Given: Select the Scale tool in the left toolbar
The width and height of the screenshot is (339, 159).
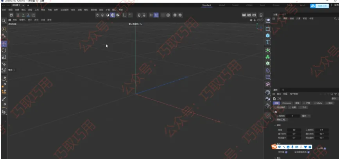Looking at the screenshot, I should click(4, 57).
